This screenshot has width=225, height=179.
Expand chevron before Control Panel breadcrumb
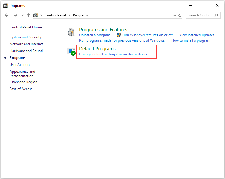(x=41, y=15)
